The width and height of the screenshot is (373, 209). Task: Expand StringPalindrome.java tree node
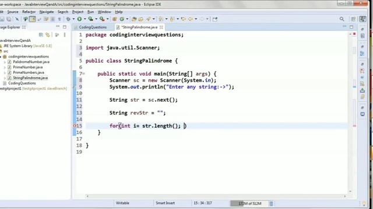point(5,78)
